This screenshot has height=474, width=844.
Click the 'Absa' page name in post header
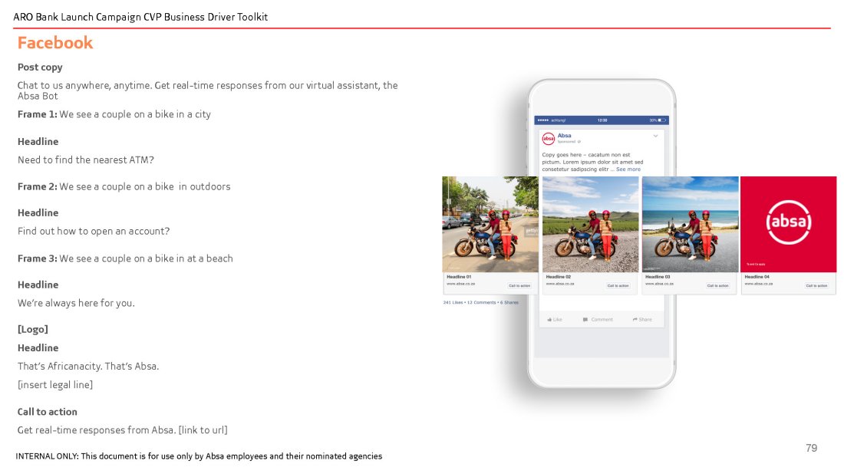(x=564, y=136)
